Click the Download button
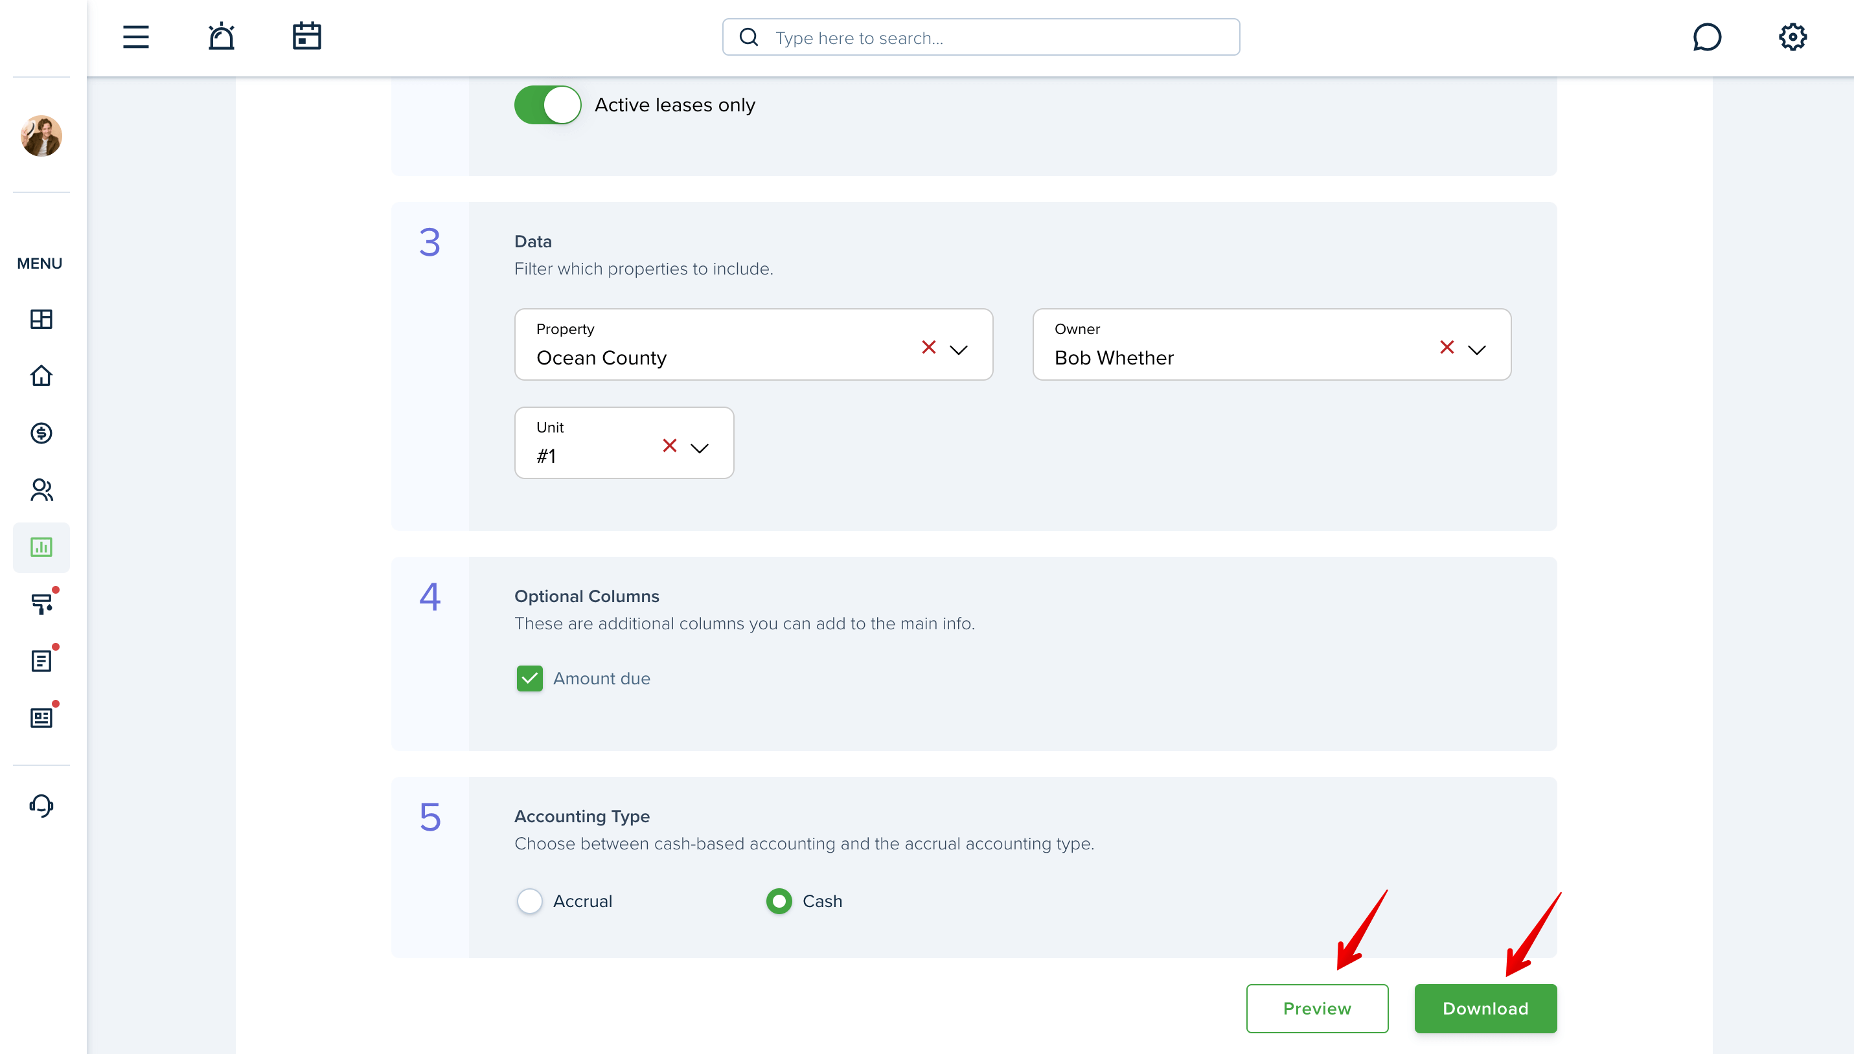 pyautogui.click(x=1485, y=1009)
